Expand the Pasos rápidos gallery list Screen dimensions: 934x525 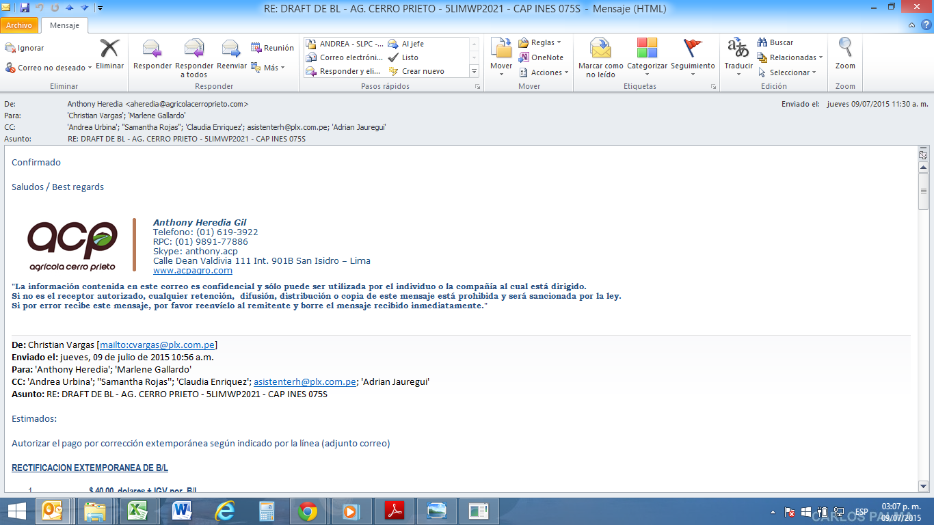[474, 71]
